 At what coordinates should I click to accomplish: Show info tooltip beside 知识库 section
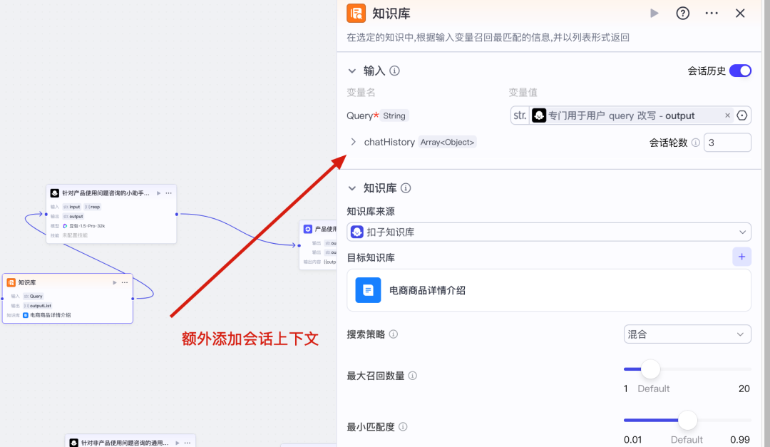coord(406,188)
